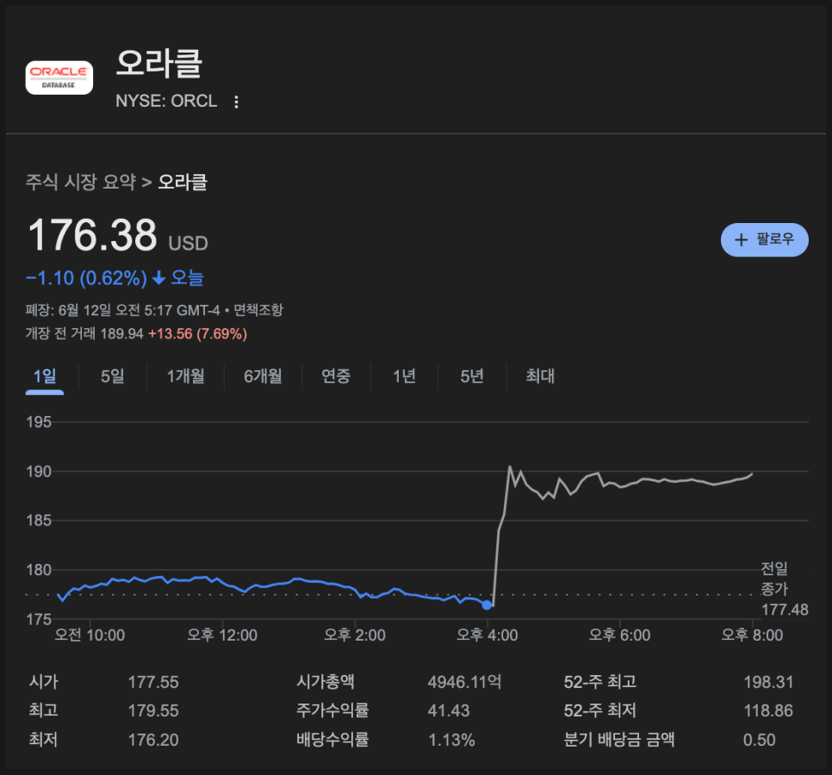Click the 195 y-axis label

click(39, 422)
